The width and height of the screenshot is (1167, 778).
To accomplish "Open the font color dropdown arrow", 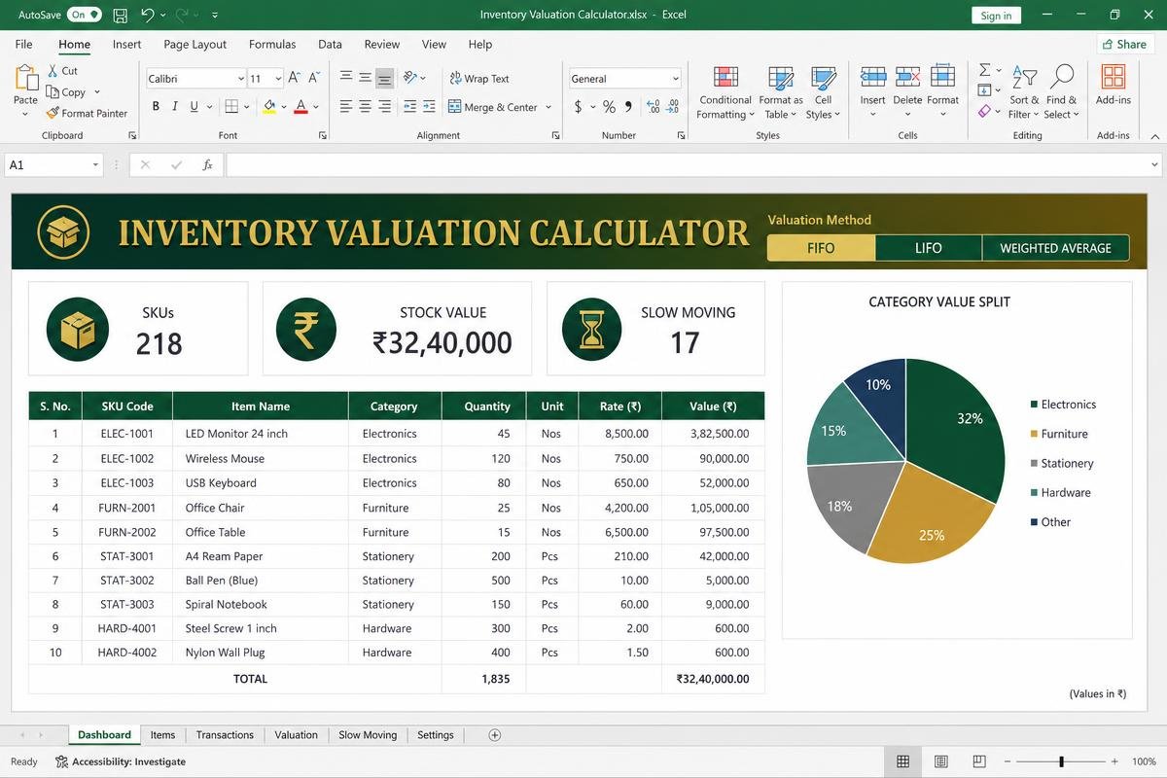I will (317, 107).
